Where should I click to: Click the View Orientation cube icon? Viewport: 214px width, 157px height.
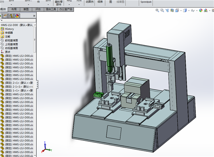pos(177,10)
